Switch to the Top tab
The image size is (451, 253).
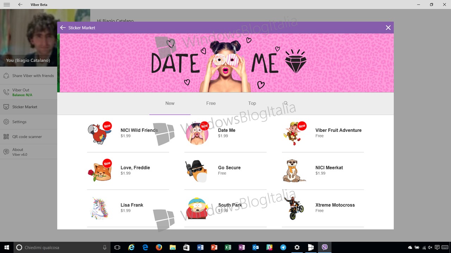tap(252, 103)
